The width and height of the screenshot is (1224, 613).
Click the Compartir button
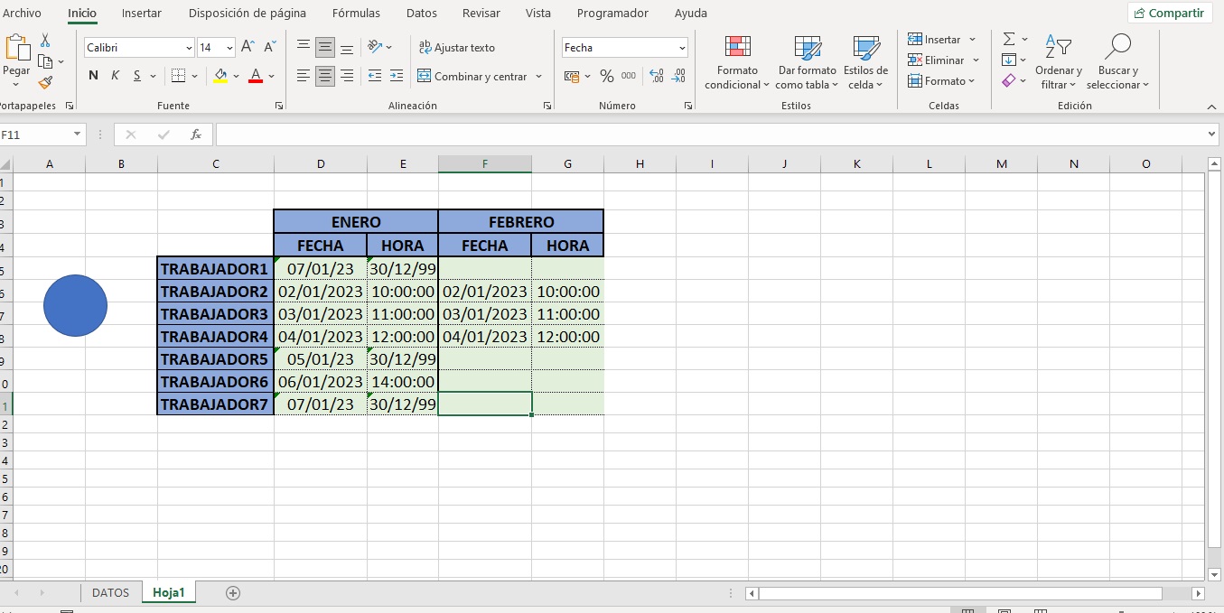1170,13
